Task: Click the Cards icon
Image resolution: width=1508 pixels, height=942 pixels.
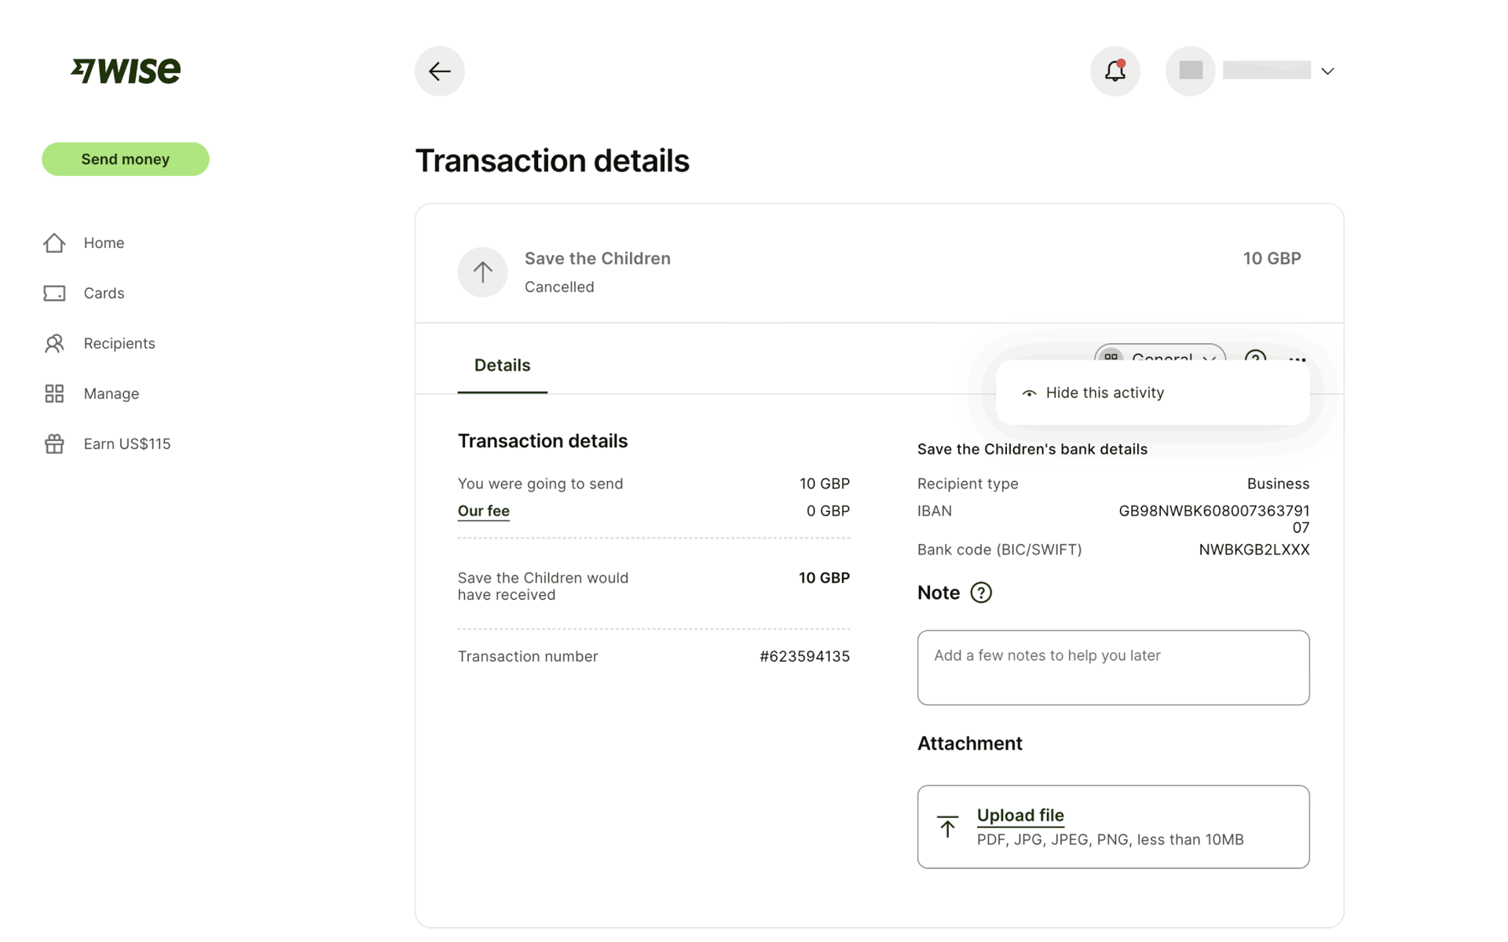Action: pyautogui.click(x=54, y=293)
